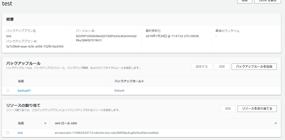Click 名前 column header in backup rules table
Image resolution: width=285 pixels, height=140 pixels.
pos(21,81)
